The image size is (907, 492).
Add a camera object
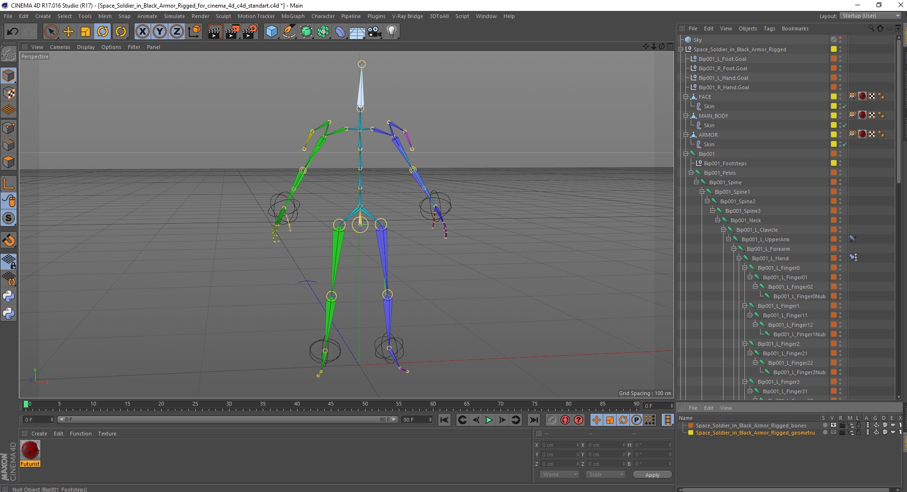[x=375, y=32]
